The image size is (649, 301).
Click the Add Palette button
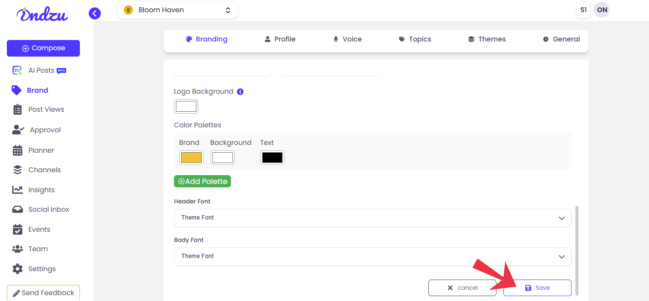pyautogui.click(x=202, y=181)
